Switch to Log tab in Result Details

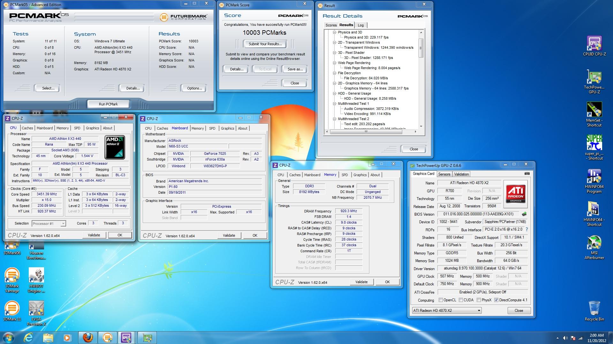pos(360,25)
